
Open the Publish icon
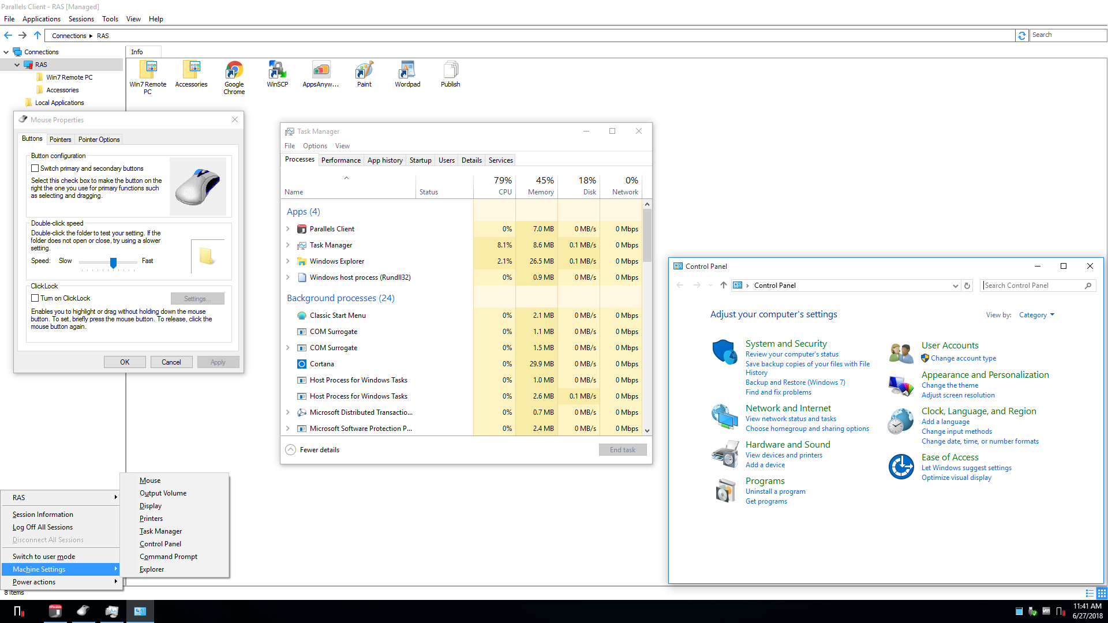[x=451, y=74]
